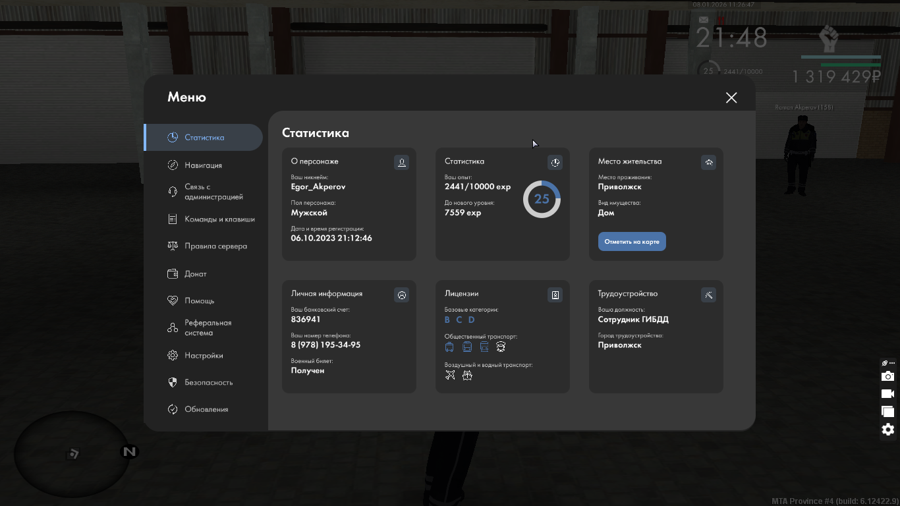The image size is (900, 506).
Task: Click the N north marker on minimap
Action: tap(129, 451)
